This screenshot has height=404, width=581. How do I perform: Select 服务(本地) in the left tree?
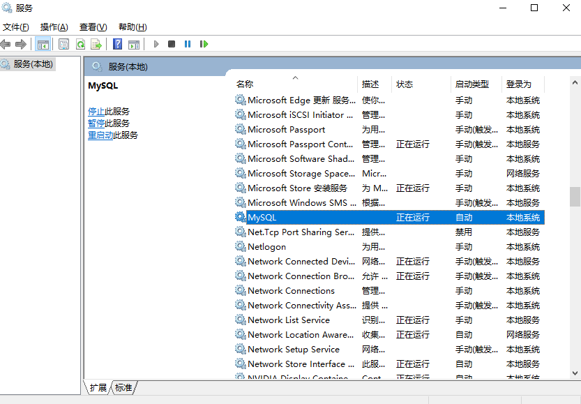(x=33, y=64)
